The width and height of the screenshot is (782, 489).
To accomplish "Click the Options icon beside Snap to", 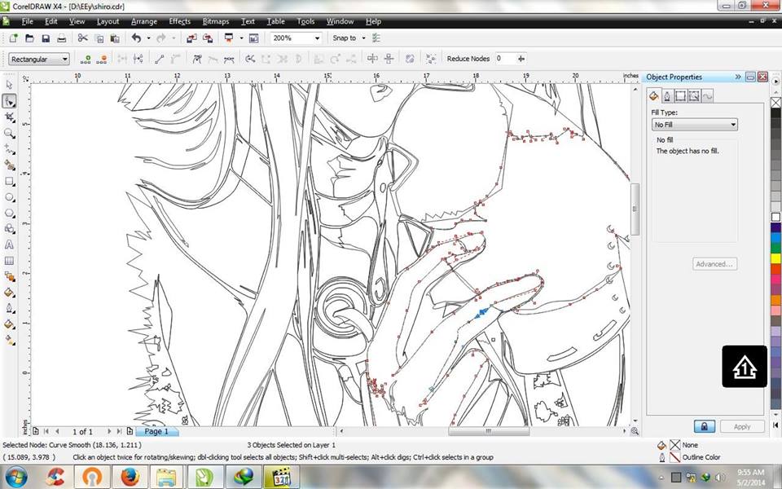I will click(x=376, y=38).
